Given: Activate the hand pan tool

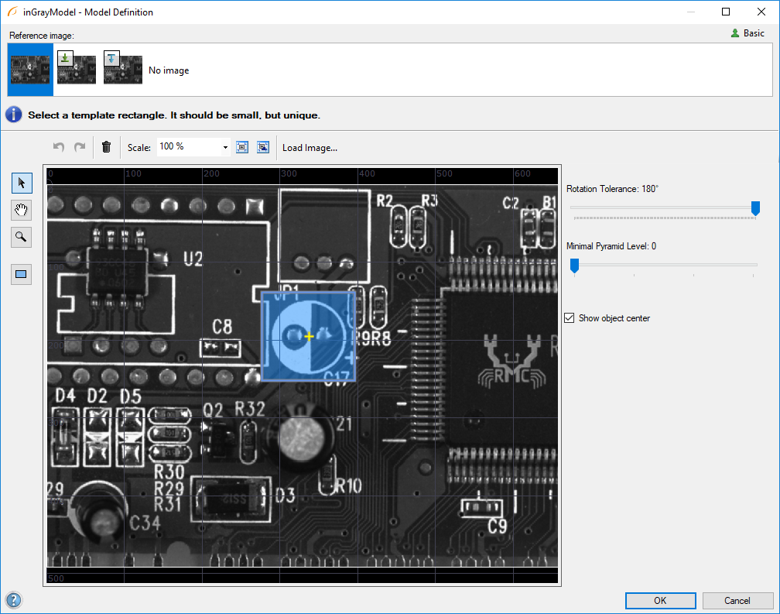Looking at the screenshot, I should (21, 210).
